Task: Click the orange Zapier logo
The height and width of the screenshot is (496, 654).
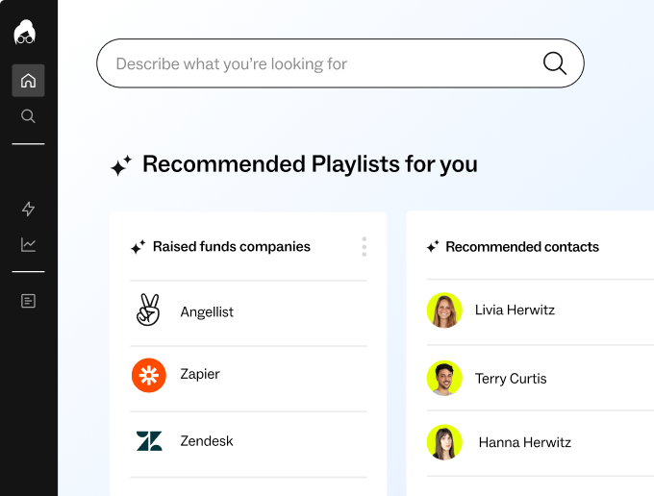Action: [148, 374]
